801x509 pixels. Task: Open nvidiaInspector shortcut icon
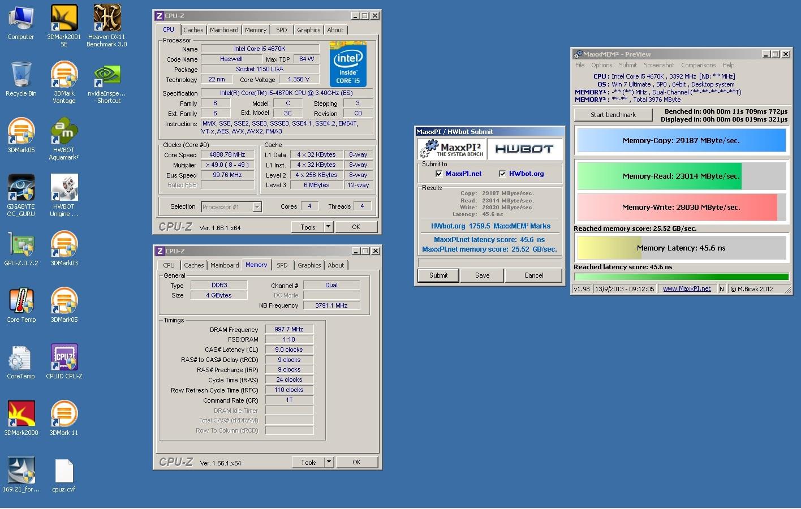coord(107,74)
